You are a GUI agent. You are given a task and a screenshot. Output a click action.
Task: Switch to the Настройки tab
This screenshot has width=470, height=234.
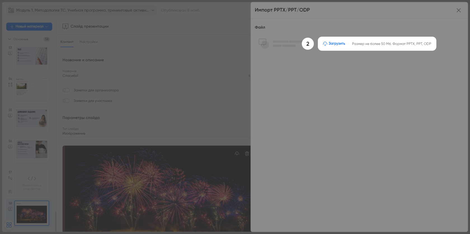point(88,42)
